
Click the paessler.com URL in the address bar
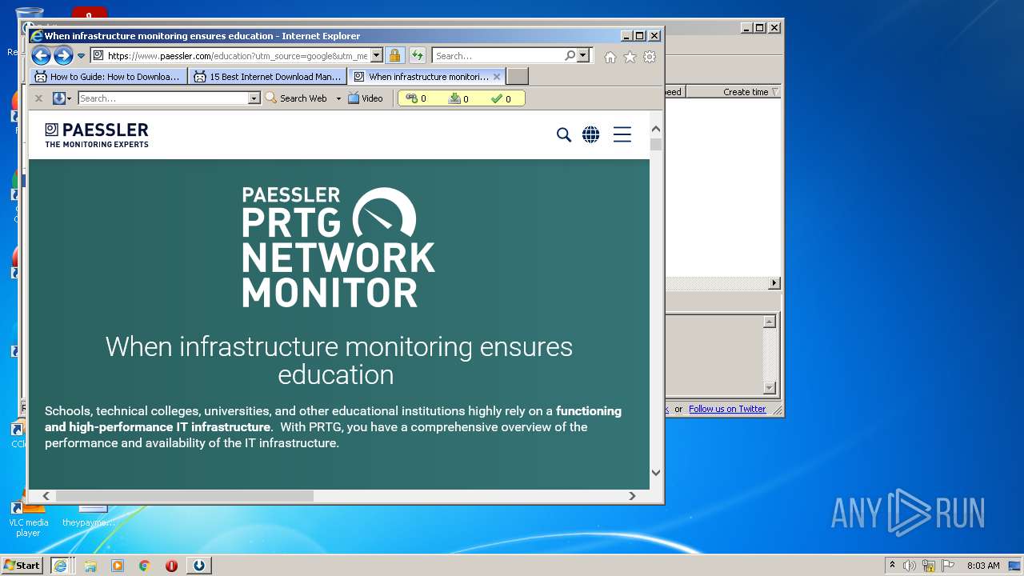237,56
